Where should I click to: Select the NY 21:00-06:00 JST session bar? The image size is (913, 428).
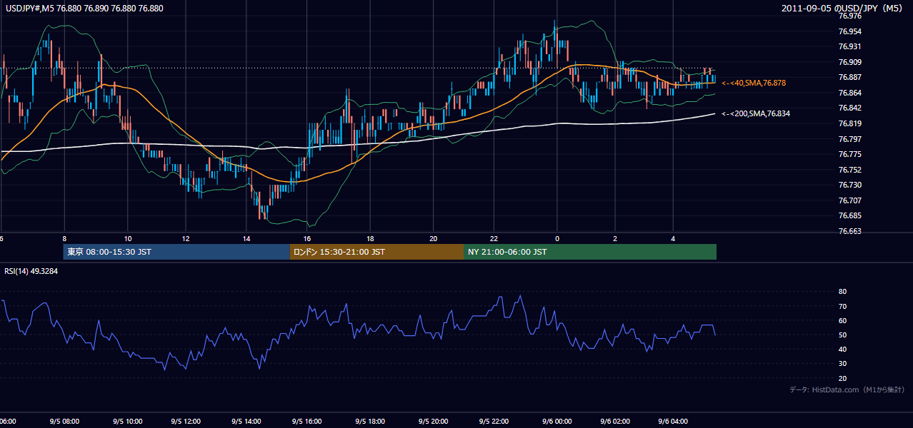pos(590,252)
